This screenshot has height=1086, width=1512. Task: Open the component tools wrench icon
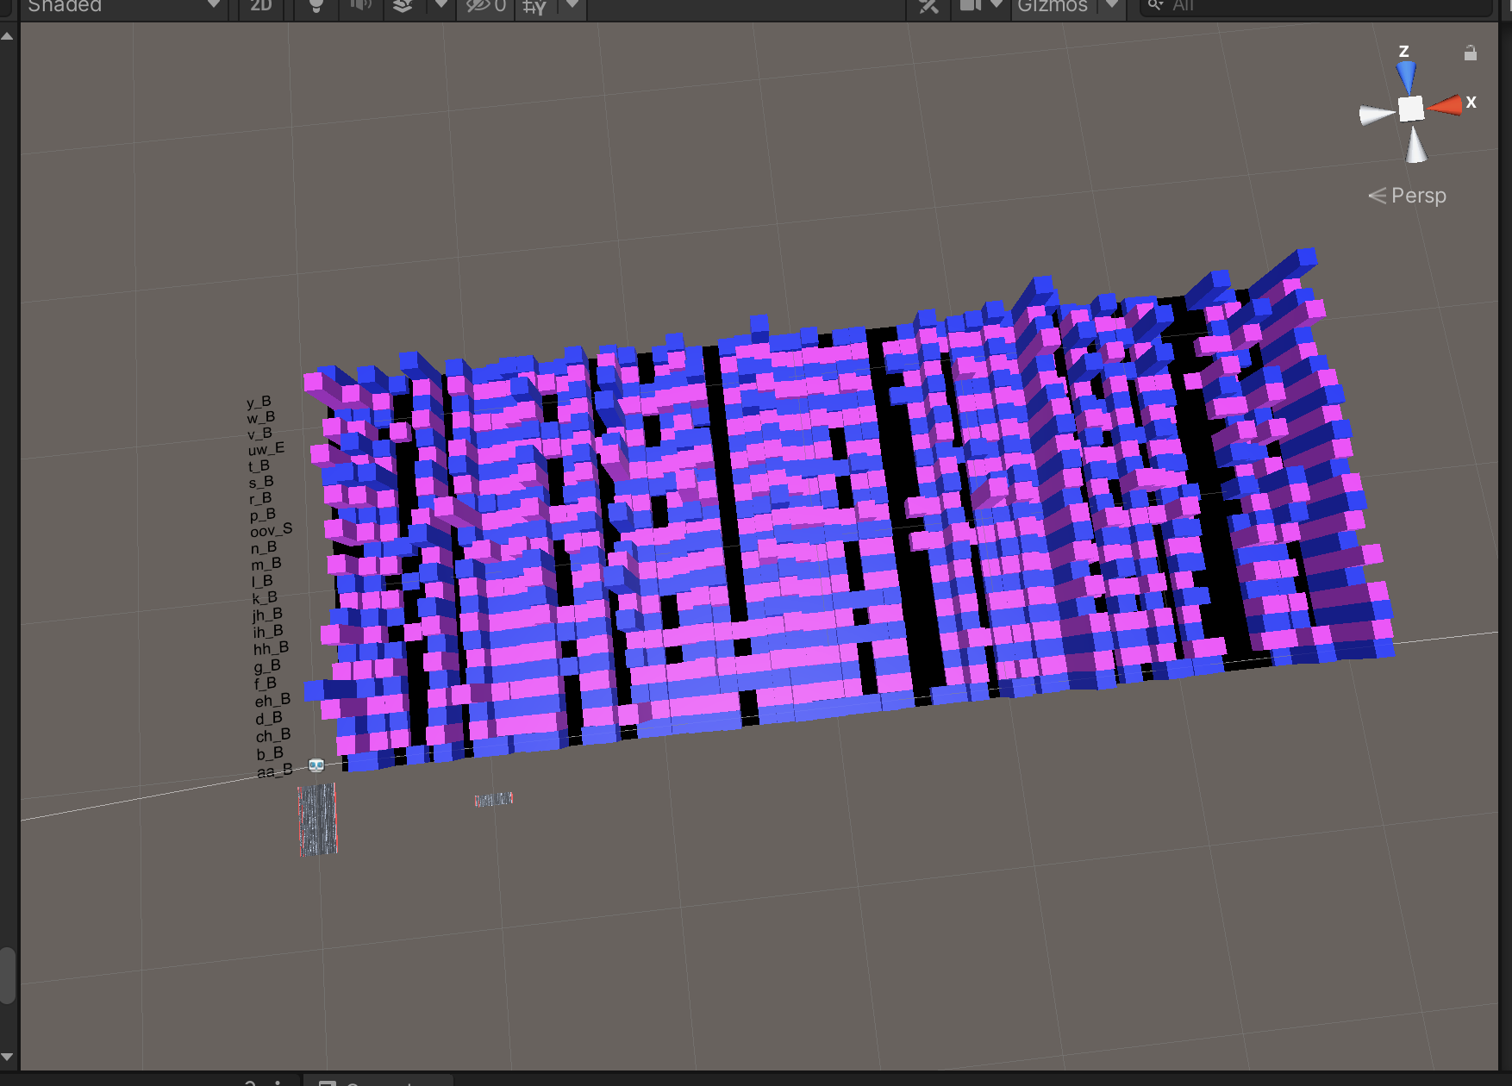point(928,6)
